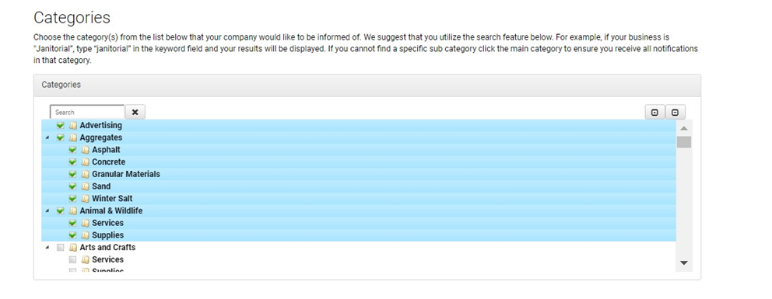Click the folder icon next to Asphalt
Viewport: 772px width, 299px height.
point(85,150)
